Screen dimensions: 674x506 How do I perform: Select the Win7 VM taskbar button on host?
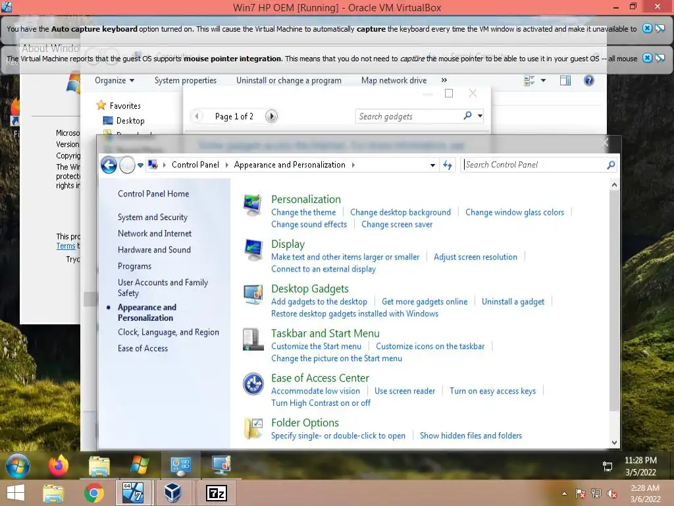(x=133, y=493)
